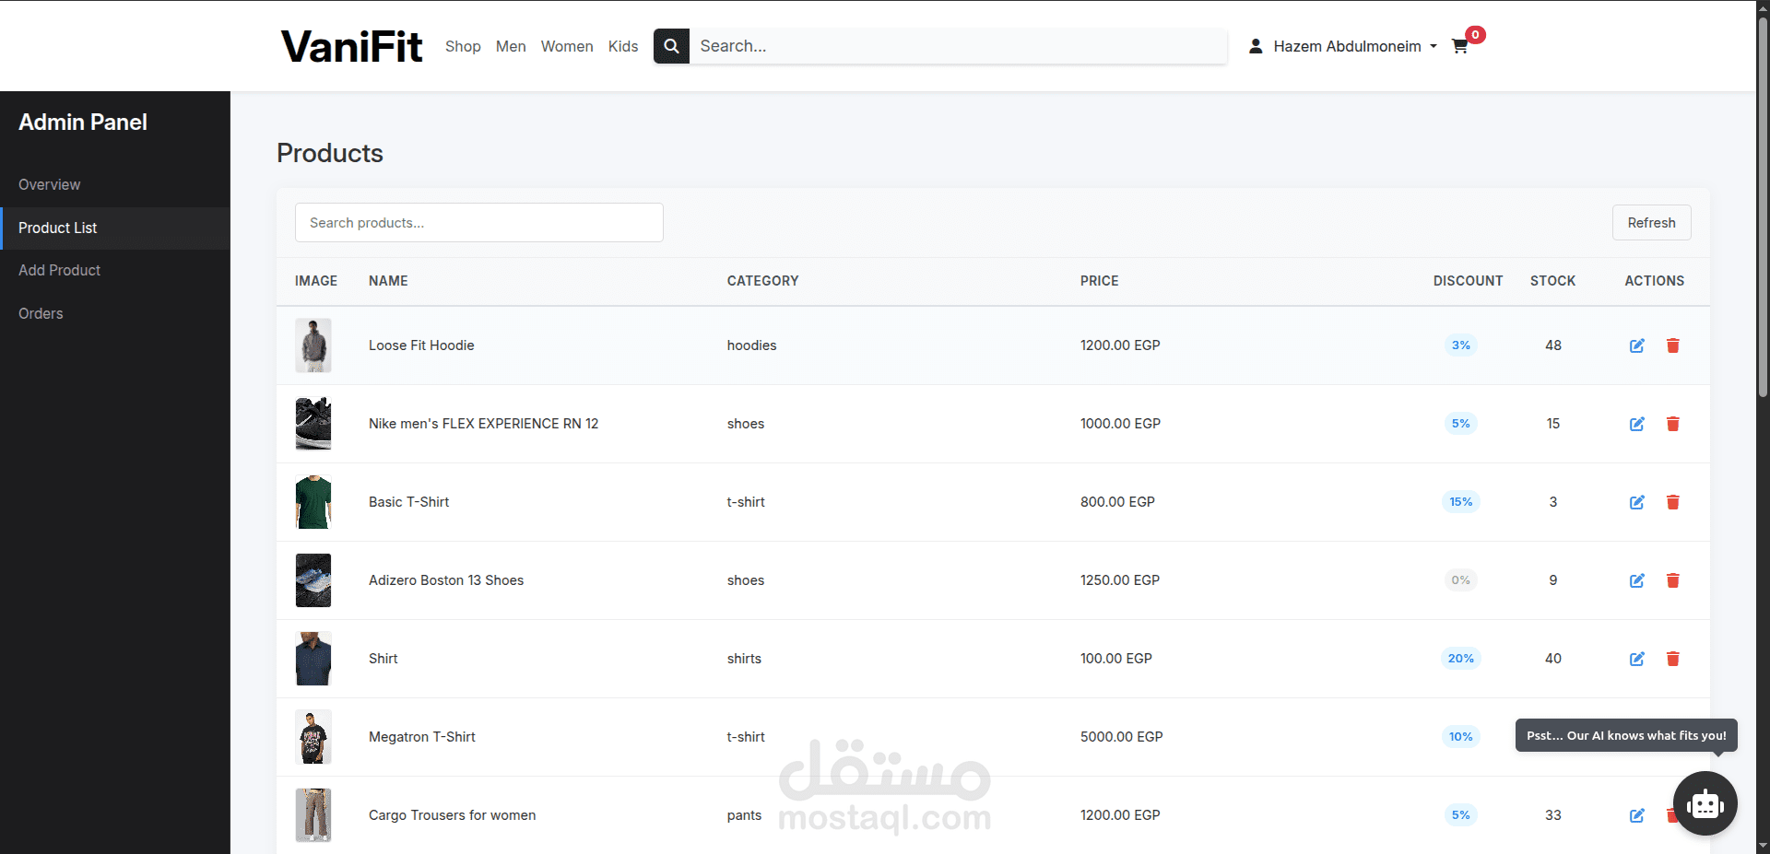The height and width of the screenshot is (854, 1770).
Task: Click the DISCOUNT column header
Action: pyautogui.click(x=1468, y=281)
